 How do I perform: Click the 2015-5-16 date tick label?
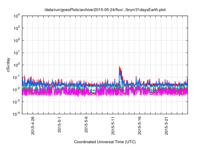coord(140,126)
